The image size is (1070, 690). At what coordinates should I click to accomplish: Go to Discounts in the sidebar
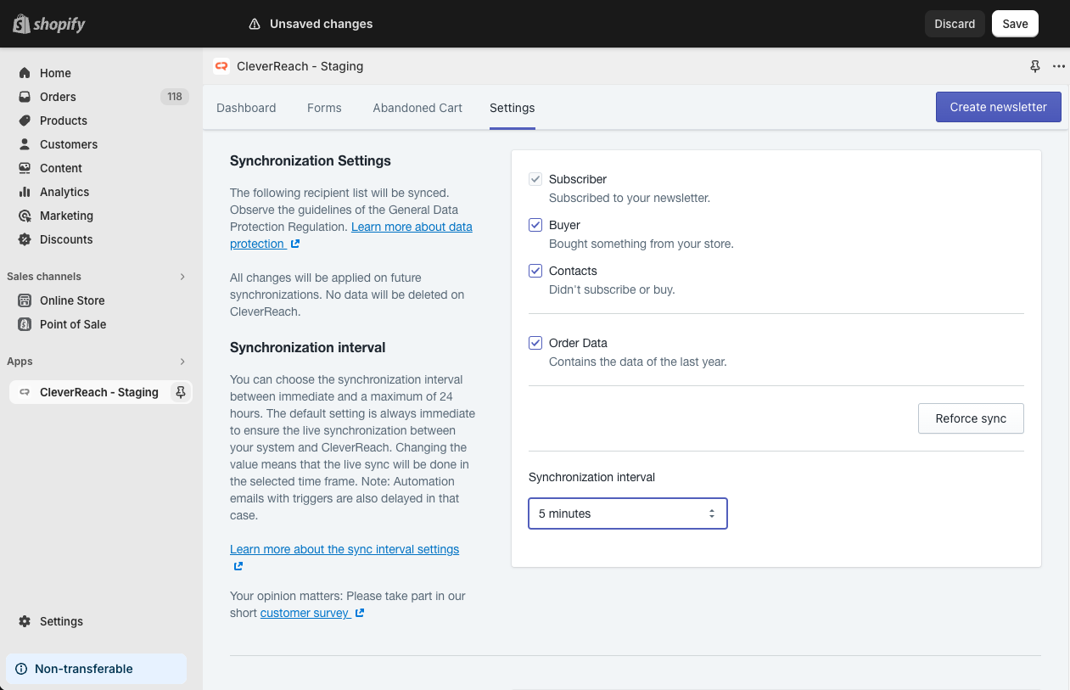pos(65,239)
